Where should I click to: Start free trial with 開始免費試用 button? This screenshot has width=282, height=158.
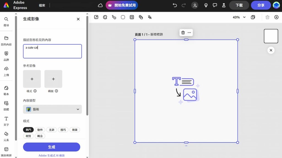pos(122,5)
